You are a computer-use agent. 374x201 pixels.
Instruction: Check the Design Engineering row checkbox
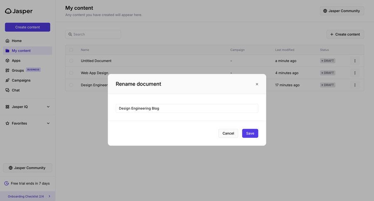tap(71, 85)
